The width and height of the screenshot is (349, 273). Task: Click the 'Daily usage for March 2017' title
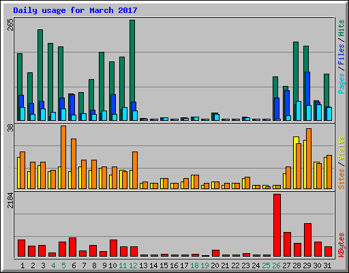pos(75,10)
